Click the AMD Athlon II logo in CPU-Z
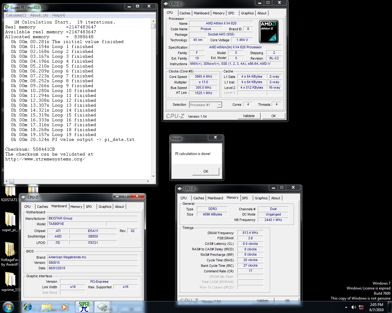 tap(269, 32)
